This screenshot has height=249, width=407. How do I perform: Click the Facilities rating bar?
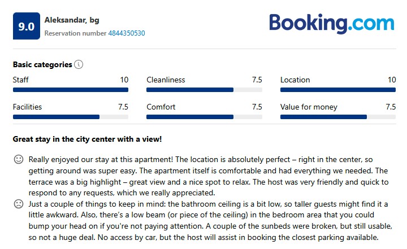pyautogui.click(x=71, y=117)
